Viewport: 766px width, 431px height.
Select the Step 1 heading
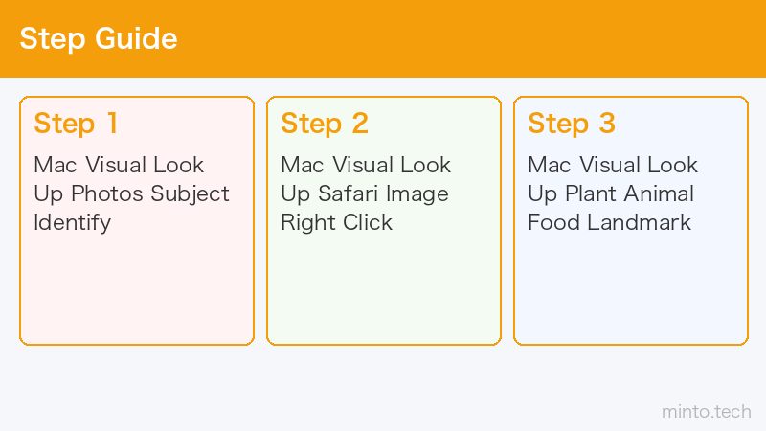coord(76,123)
